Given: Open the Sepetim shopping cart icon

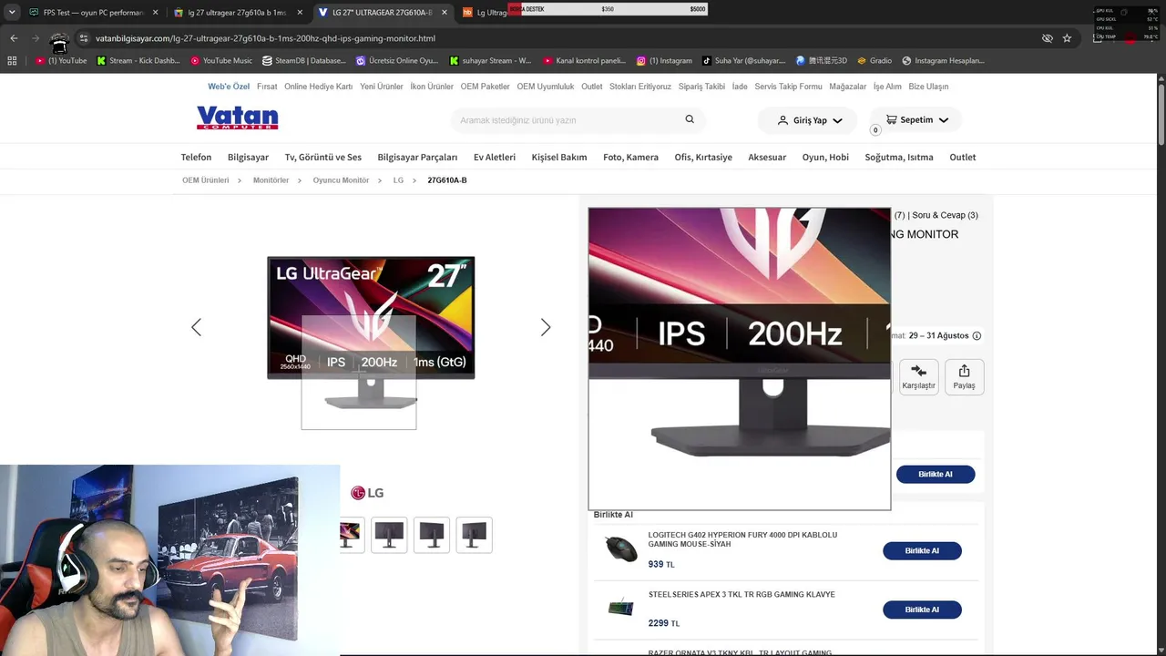Looking at the screenshot, I should 891,119.
